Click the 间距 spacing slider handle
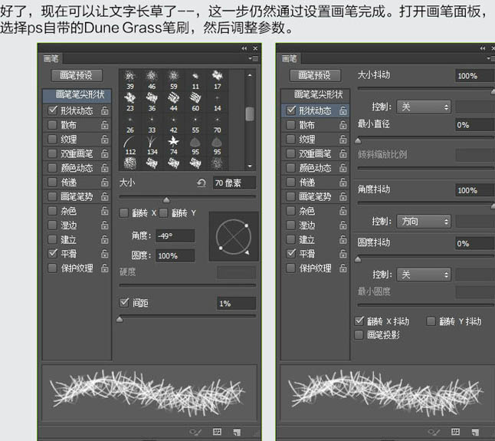Viewport: 495px width, 441px height. pos(120,320)
